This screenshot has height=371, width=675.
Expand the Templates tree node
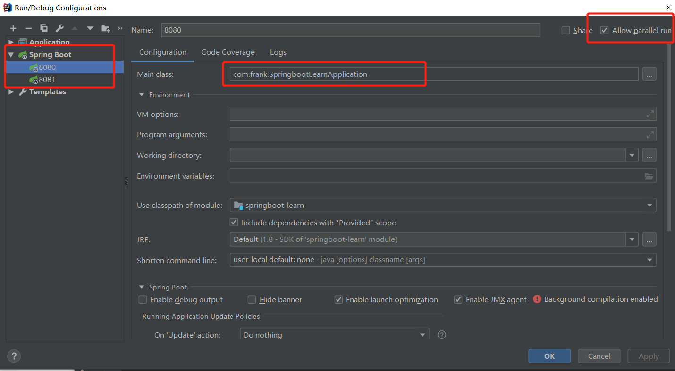(x=11, y=92)
